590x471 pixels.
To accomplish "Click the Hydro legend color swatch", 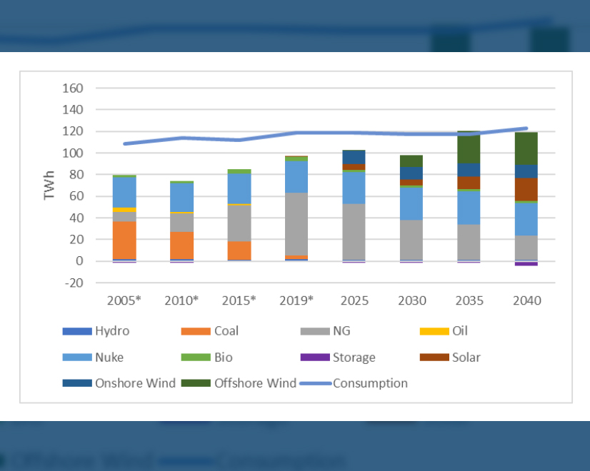I will (76, 331).
